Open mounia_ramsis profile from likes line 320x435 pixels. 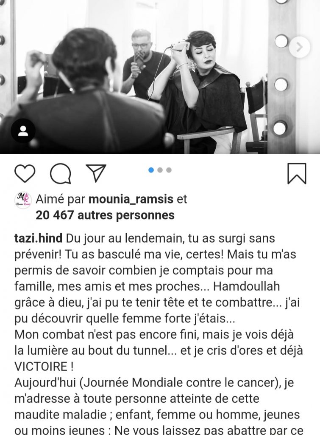[x=131, y=199]
